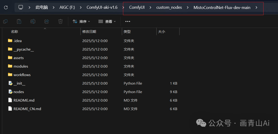278x134 pixels.
Task: Expand chevron after MistoControlNet-Flux-dev-main
Action: (x=256, y=7)
